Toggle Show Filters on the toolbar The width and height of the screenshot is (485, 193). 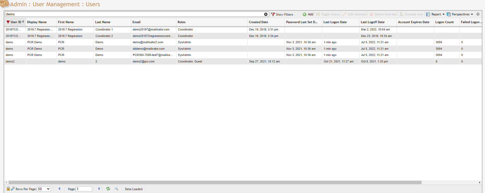[x=282, y=15]
